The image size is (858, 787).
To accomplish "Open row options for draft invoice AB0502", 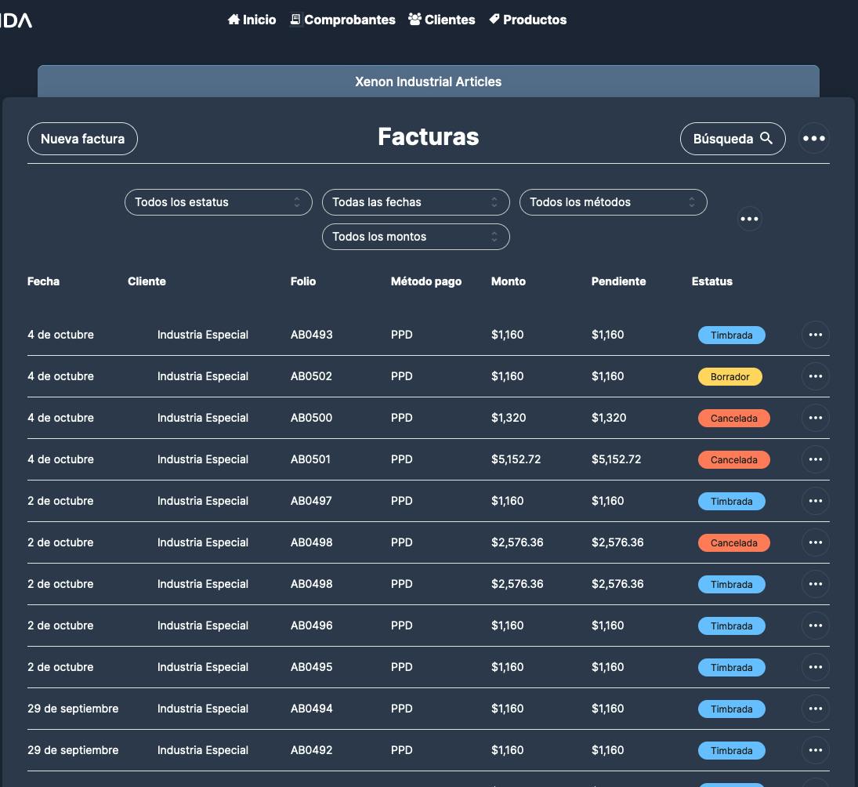I will (815, 376).
